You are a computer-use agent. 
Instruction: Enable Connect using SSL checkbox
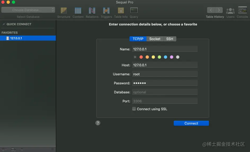point(134,109)
